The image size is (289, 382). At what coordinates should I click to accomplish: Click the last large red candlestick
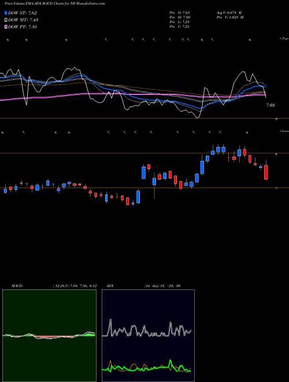click(x=266, y=172)
